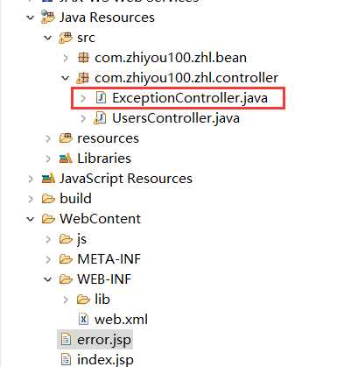Viewport: 344px width, 367px height.
Task: Collapse the Java Resources node
Action: 31,18
